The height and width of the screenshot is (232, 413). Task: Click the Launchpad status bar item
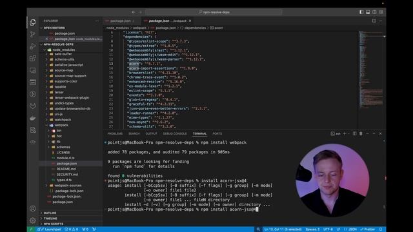(x=49, y=229)
